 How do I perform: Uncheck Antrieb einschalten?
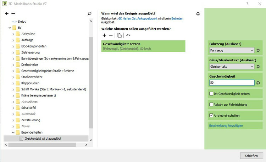(211, 116)
